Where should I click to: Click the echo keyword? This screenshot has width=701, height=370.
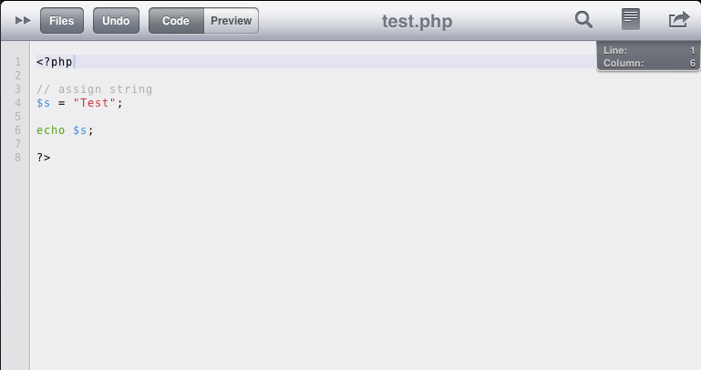(50, 130)
